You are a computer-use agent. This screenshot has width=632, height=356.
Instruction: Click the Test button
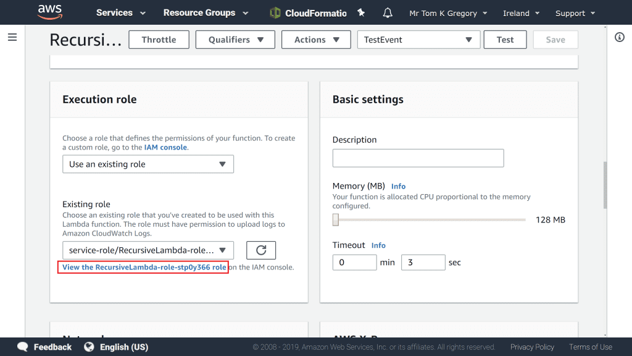tap(505, 40)
